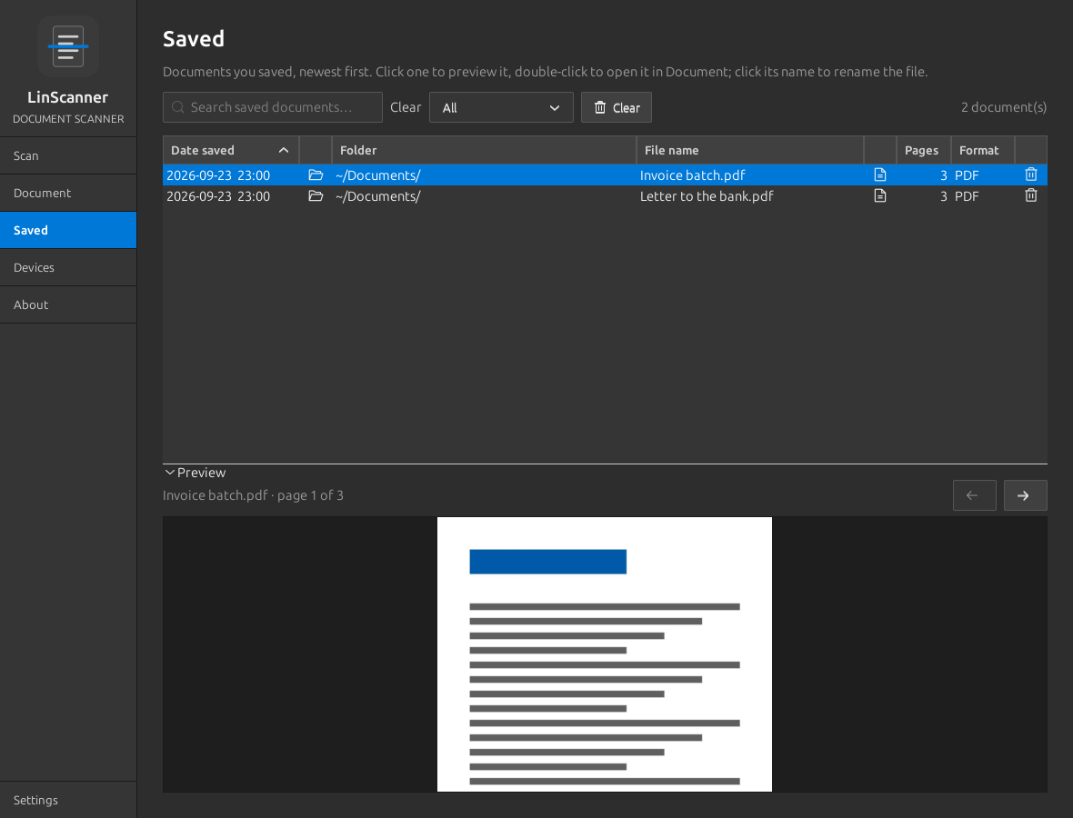Screen dimensions: 1073x818
Task: Sort by the Pages column header
Action: [x=923, y=150]
